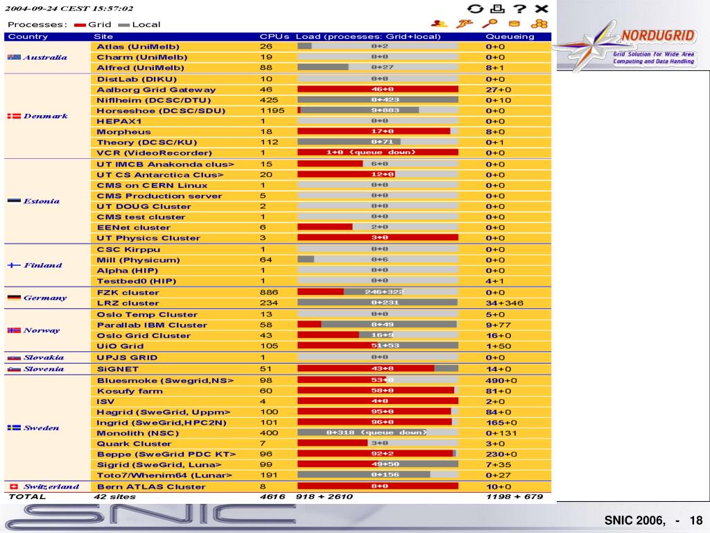Open the search magnifier icon
This screenshot has width=710, height=533.
click(x=490, y=24)
